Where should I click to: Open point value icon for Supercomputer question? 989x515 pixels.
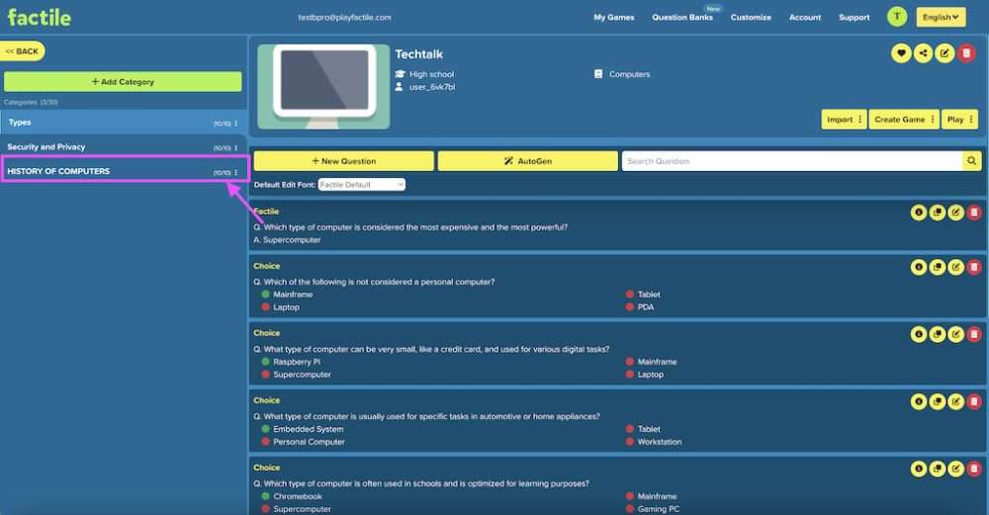click(x=919, y=213)
